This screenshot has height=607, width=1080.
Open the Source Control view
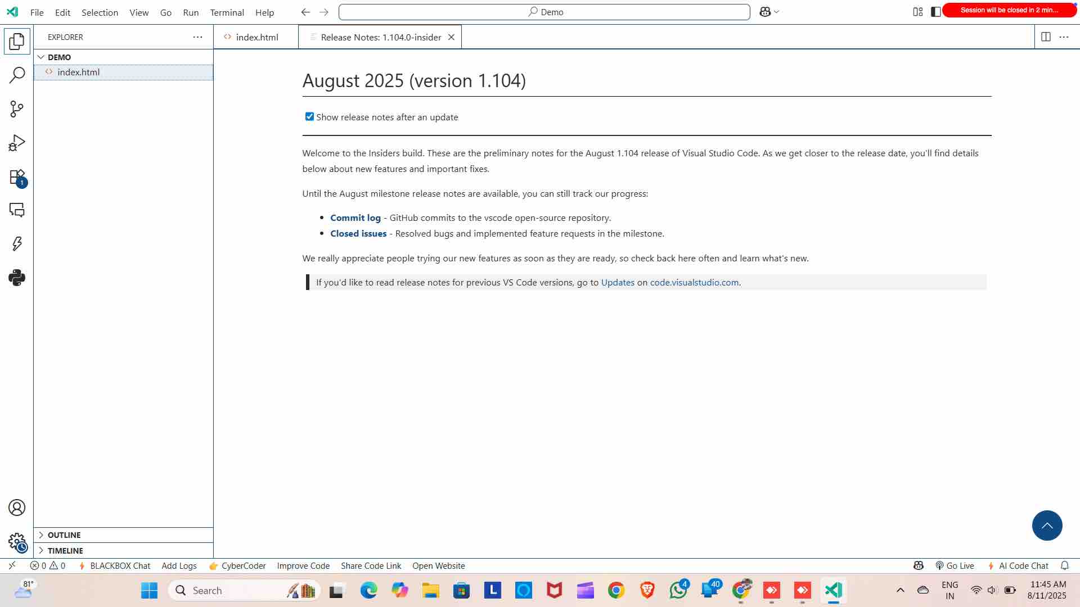pos(17,108)
